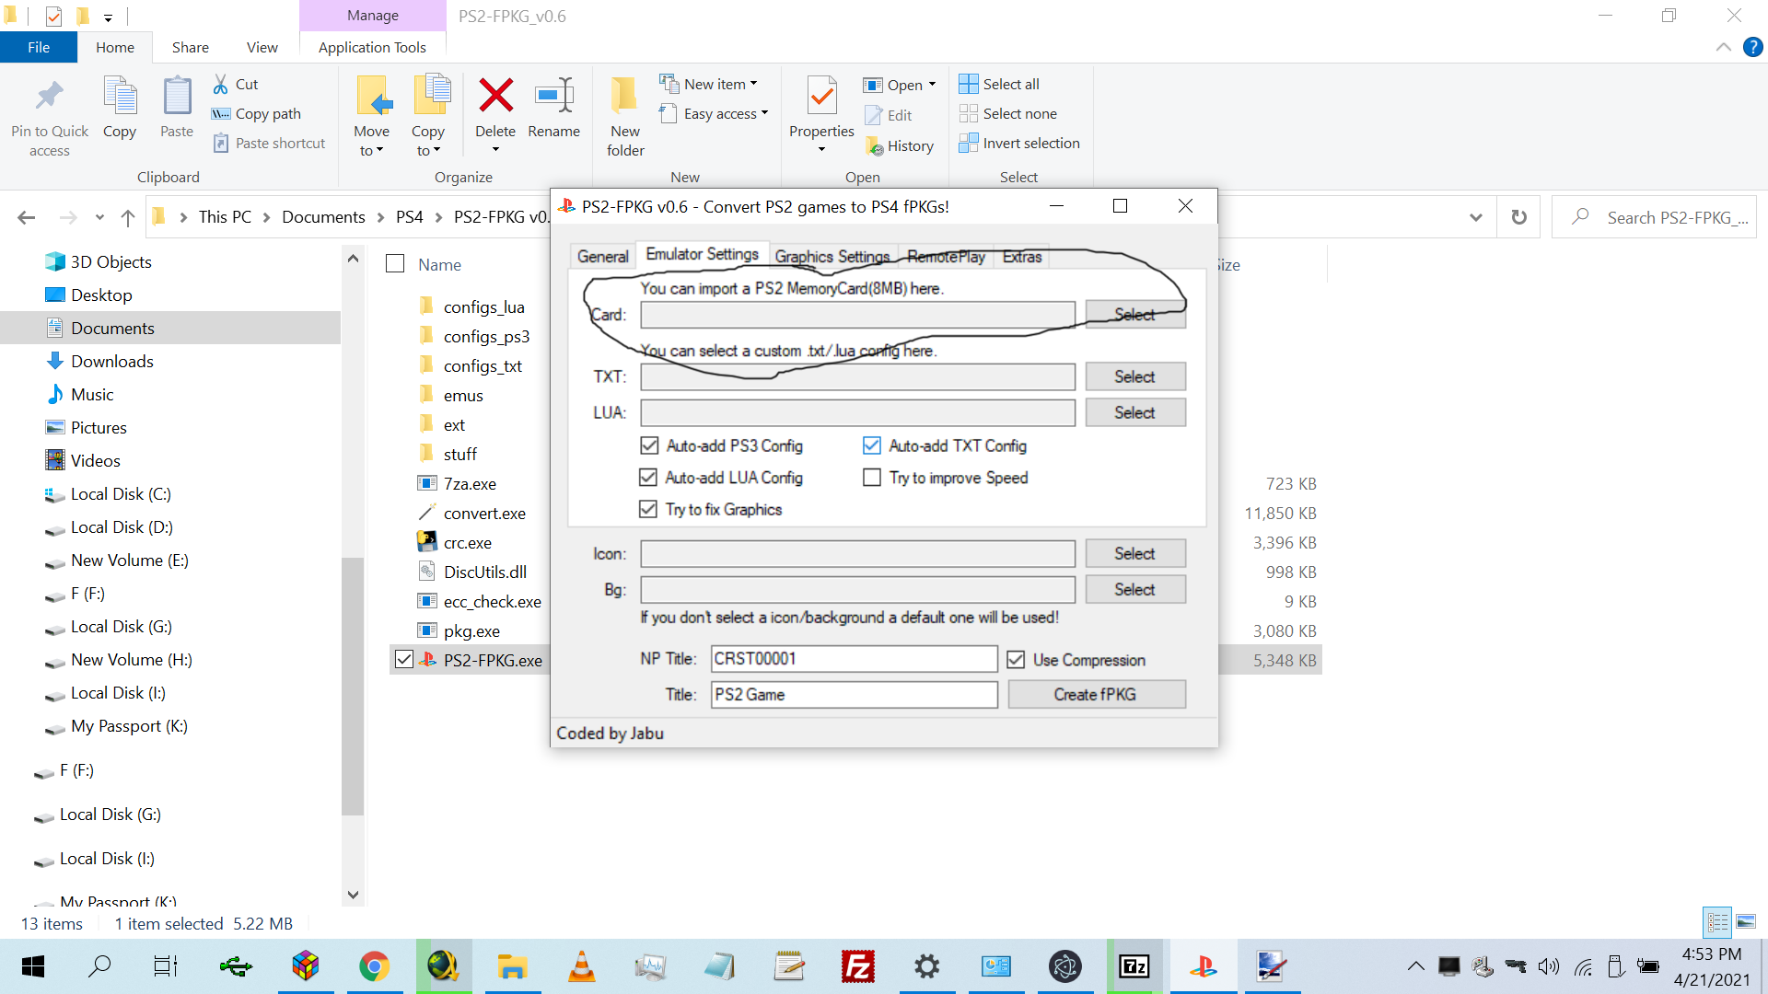Viewport: 1768px width, 994px height.
Task: Toggle Auto-add TXT Config checkbox
Action: tap(872, 445)
